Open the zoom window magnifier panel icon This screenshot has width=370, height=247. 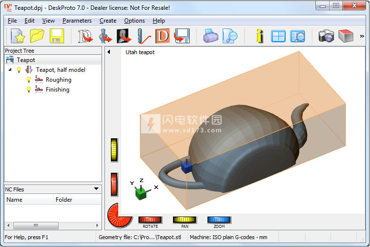[x=298, y=36]
